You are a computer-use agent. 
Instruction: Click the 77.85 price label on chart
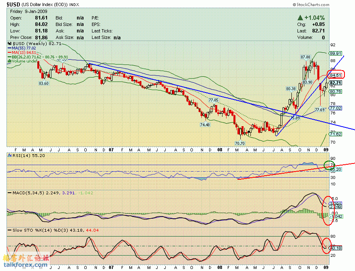pos(214,100)
